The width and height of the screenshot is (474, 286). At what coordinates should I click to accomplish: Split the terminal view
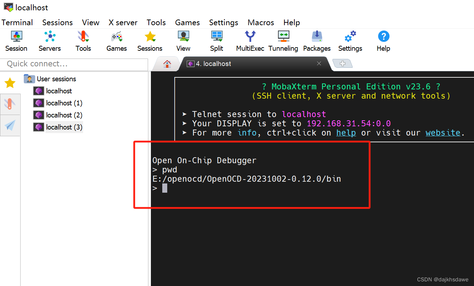click(x=217, y=41)
